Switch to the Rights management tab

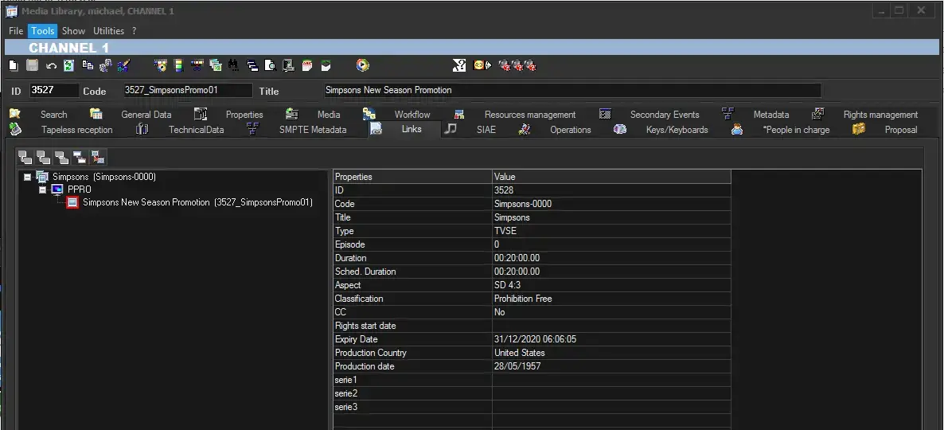click(x=880, y=115)
